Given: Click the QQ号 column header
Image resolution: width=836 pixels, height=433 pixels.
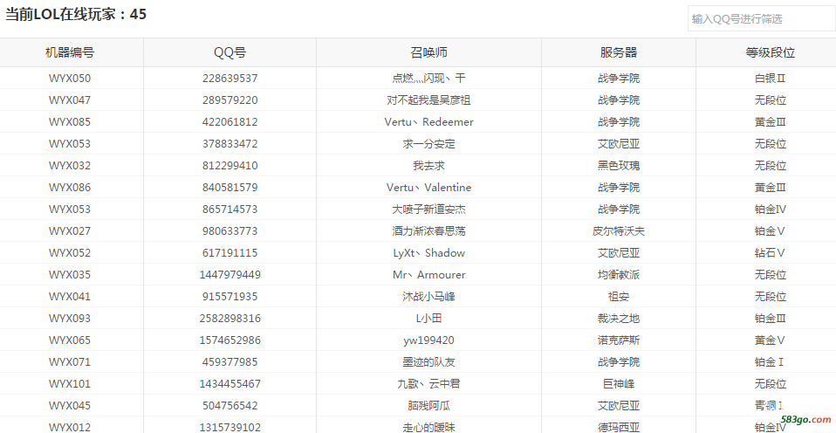Looking at the screenshot, I should [230, 52].
